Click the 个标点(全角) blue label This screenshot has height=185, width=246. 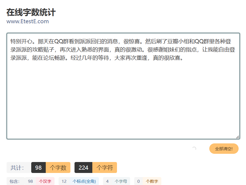(84, 181)
